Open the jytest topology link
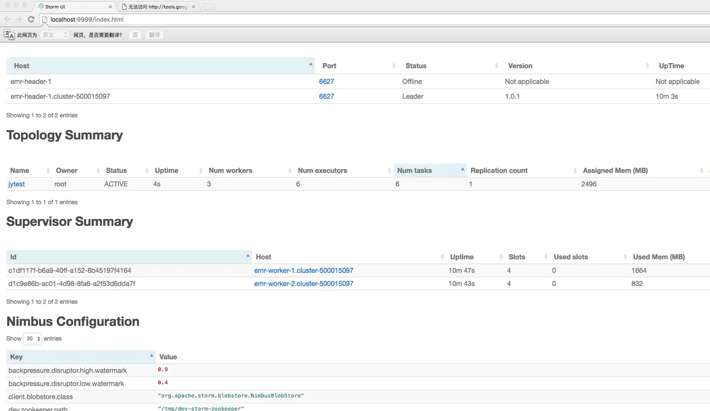The image size is (710, 411). (17, 184)
